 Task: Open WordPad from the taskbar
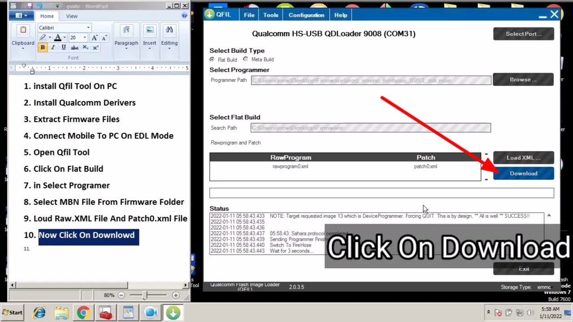(128, 313)
